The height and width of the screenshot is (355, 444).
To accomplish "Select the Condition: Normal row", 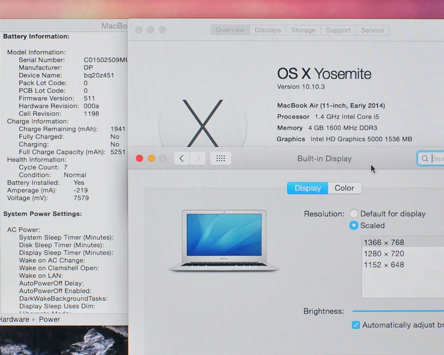I will 52,175.
